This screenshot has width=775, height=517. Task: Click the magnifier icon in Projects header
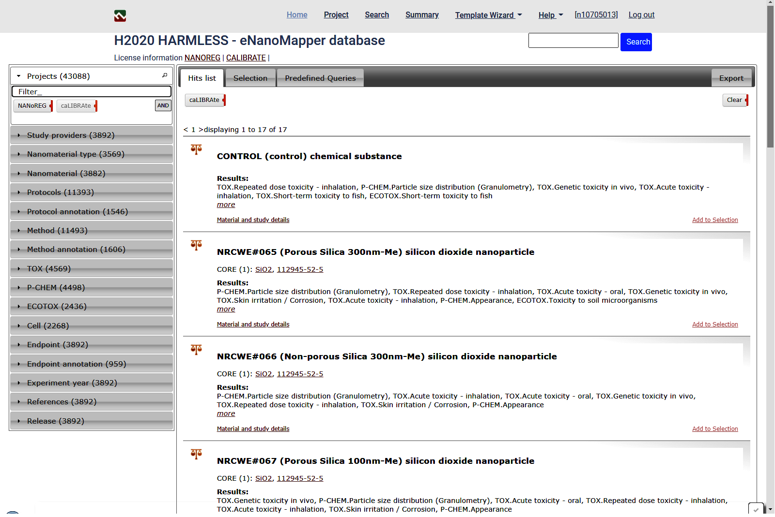pyautogui.click(x=165, y=75)
